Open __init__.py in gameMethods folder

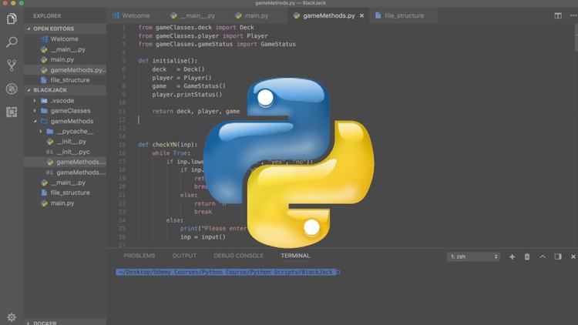66,142
